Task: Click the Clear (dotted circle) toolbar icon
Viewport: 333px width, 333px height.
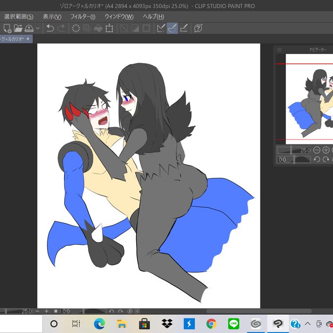Action: pyautogui.click(x=76, y=28)
